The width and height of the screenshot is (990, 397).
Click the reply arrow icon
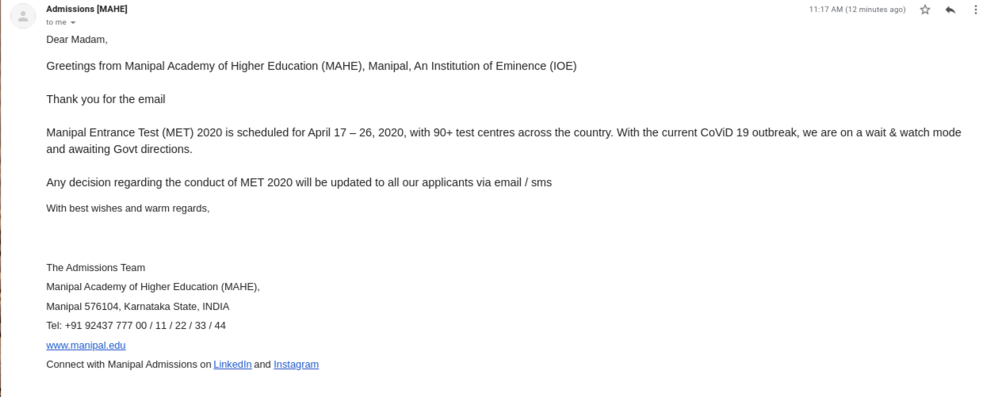pos(950,10)
